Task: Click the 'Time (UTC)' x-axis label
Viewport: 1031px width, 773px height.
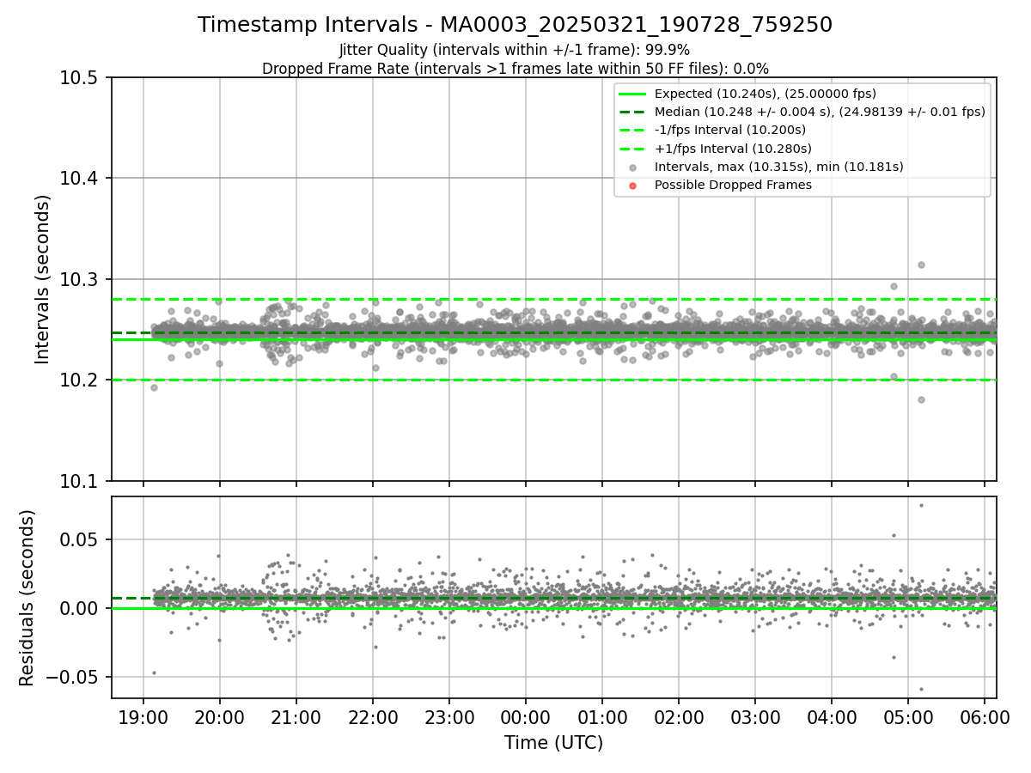Action: click(x=553, y=742)
